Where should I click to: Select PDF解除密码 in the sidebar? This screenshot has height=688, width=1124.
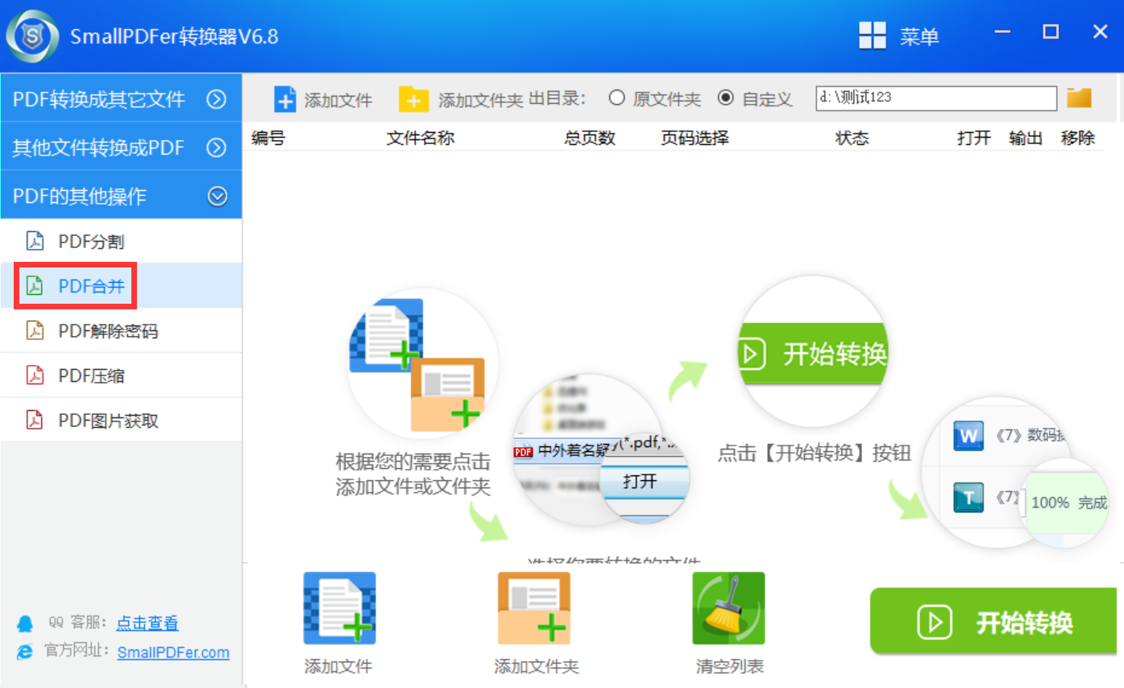pos(121,330)
